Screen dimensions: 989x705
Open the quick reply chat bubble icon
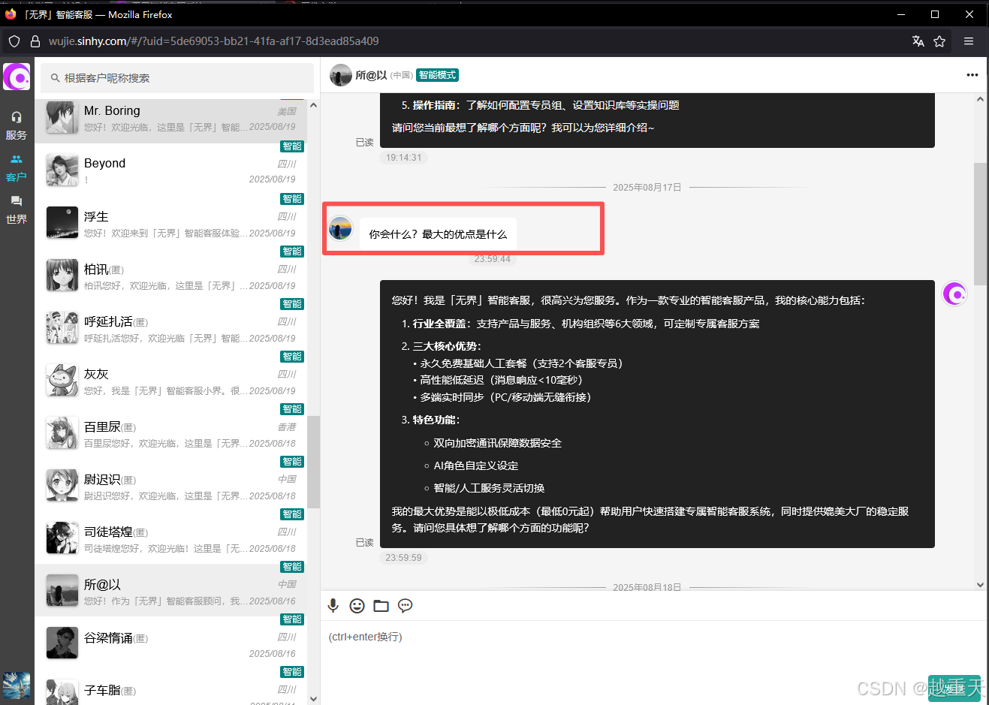(x=406, y=606)
